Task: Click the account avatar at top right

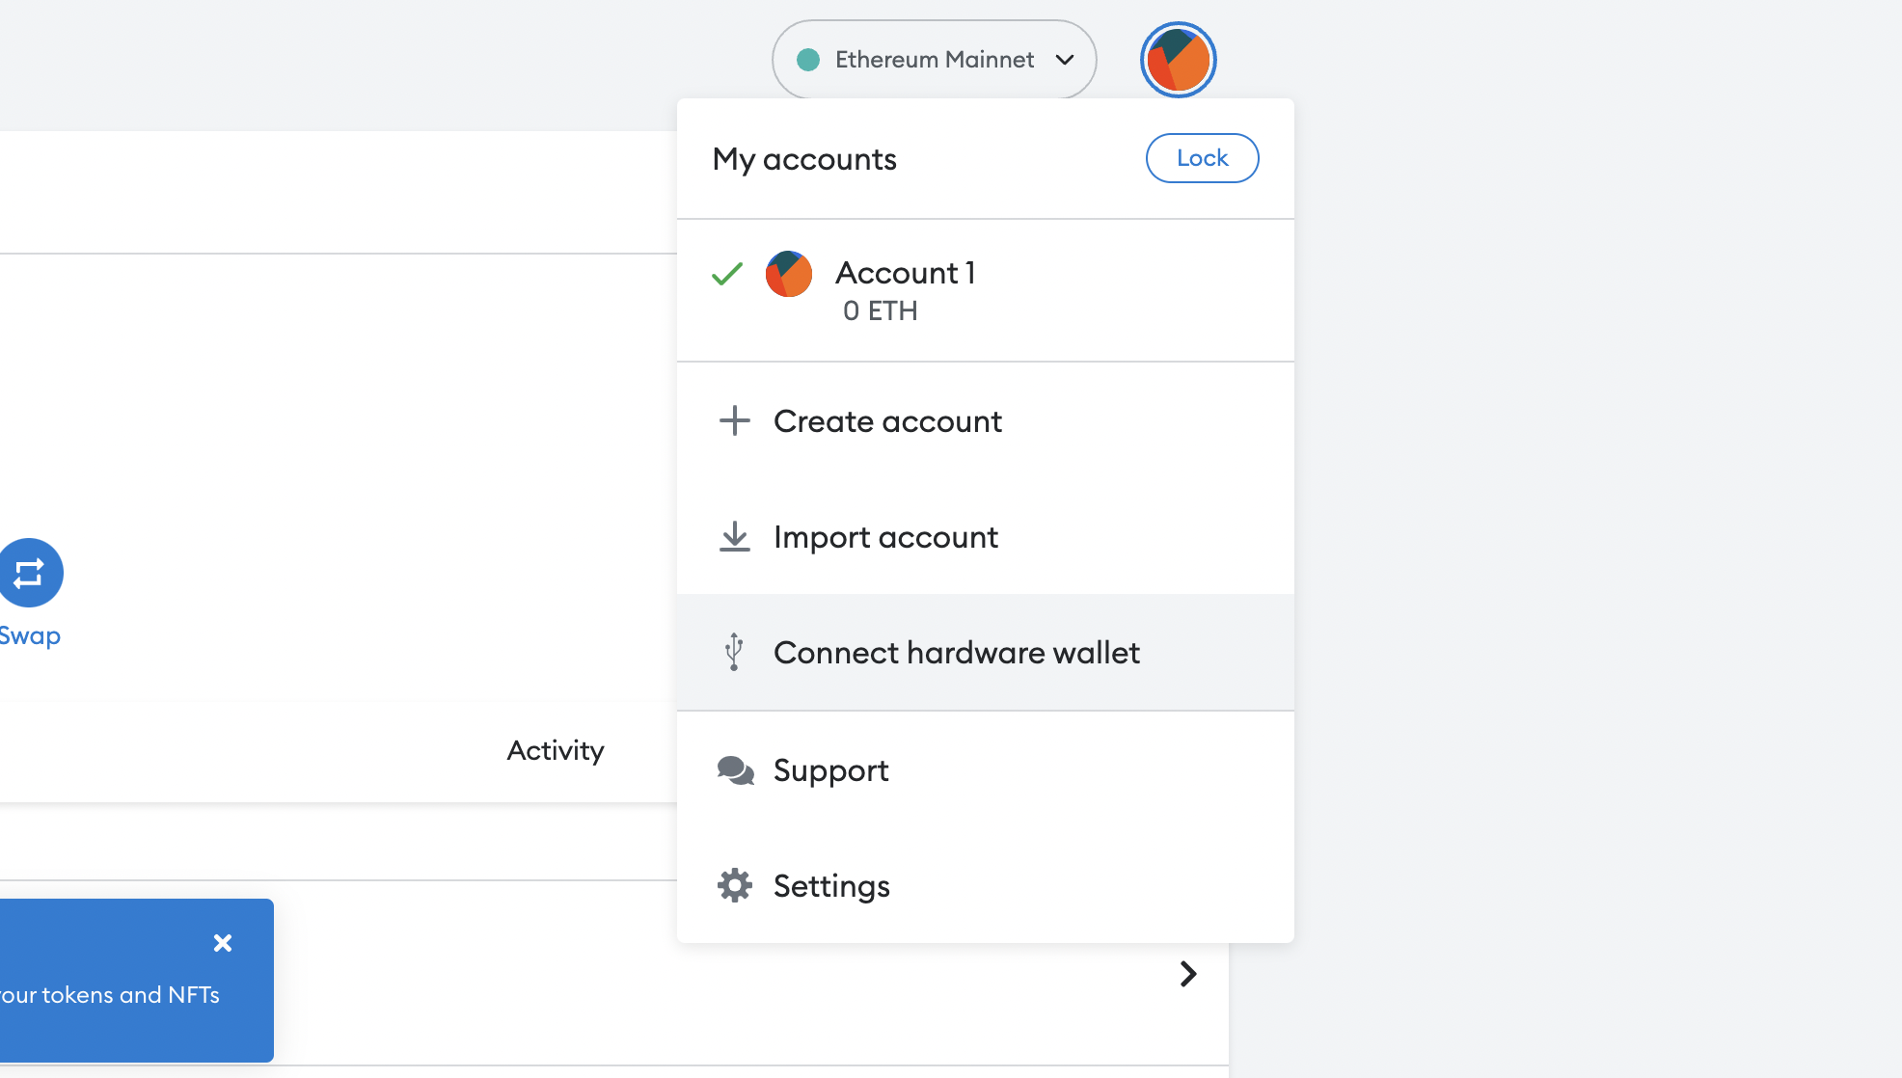Action: click(x=1178, y=60)
